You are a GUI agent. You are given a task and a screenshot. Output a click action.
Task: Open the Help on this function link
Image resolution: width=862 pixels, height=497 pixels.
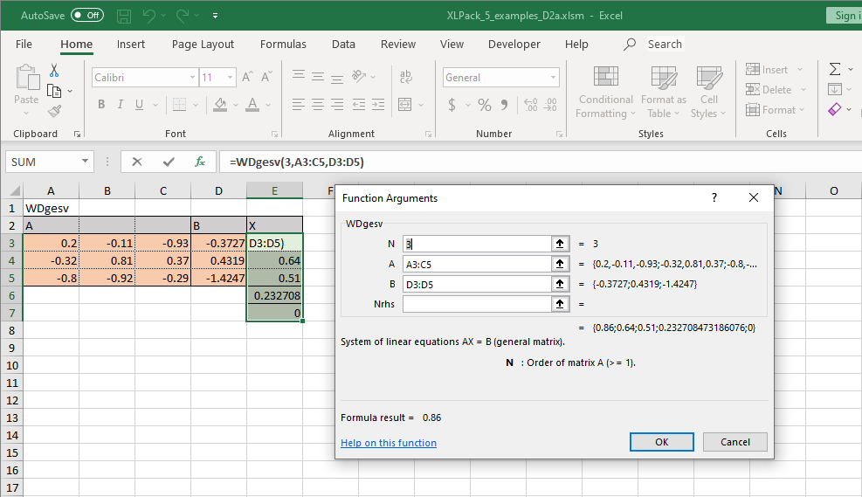click(x=389, y=443)
